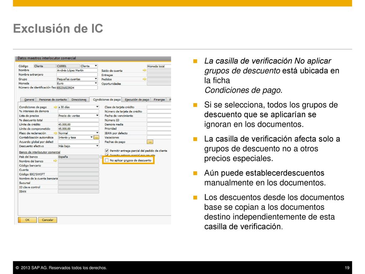Screen dimensions: 365x274
Task: Click the Fecha de vencimiento field
Action: pyautogui.click(x=159, y=116)
